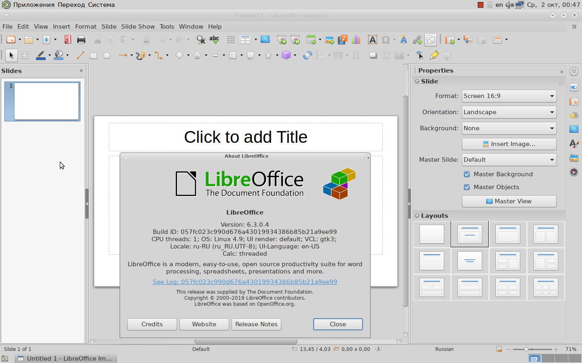Toggle Edit Points mode
Image resolution: width=582 pixels, height=363 pixels.
point(420,55)
